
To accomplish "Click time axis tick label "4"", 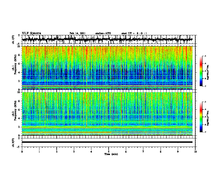I will [x=91, y=152].
